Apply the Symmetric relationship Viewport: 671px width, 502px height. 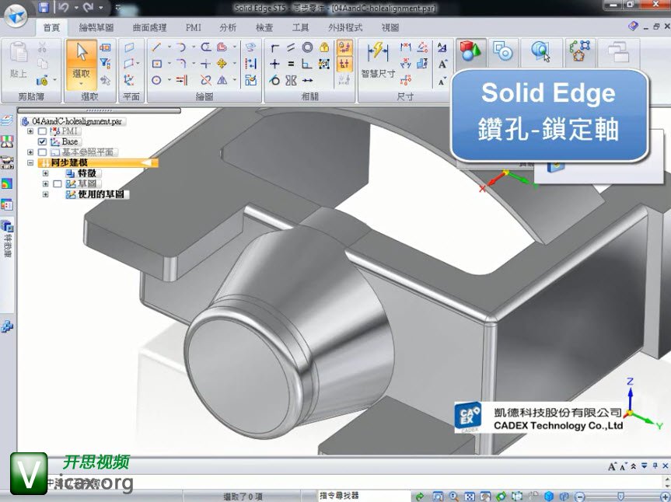(x=291, y=80)
